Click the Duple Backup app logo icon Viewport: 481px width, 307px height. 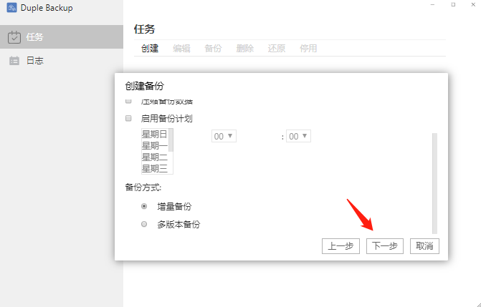(12, 9)
